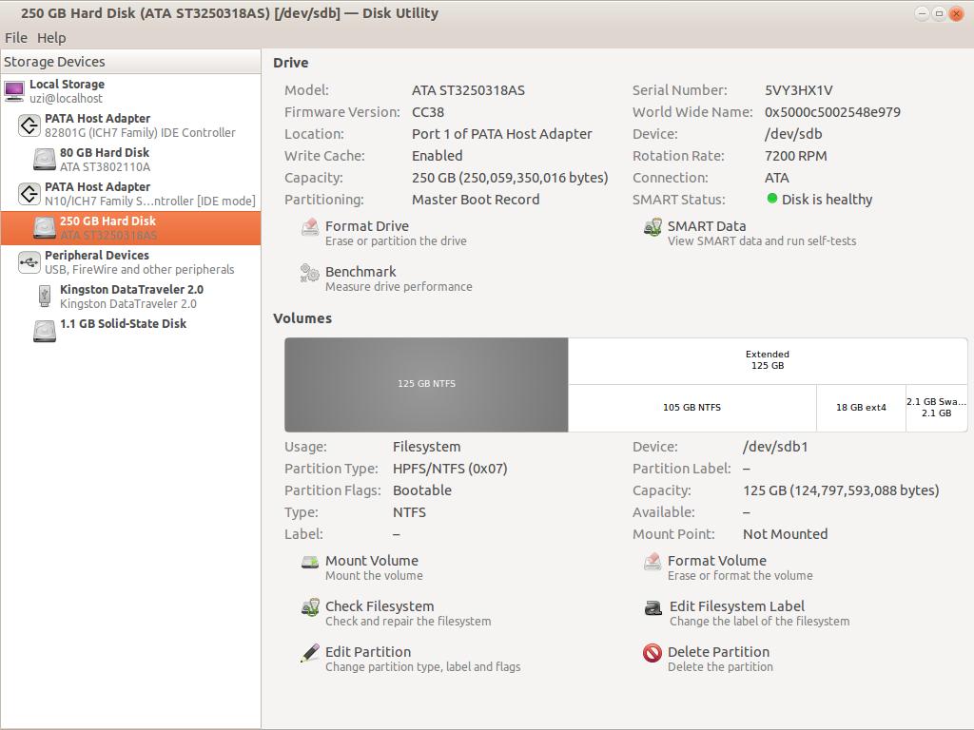Viewport: 974px width, 730px height.
Task: Select the 18 GB ext4 partition
Action: click(x=861, y=408)
